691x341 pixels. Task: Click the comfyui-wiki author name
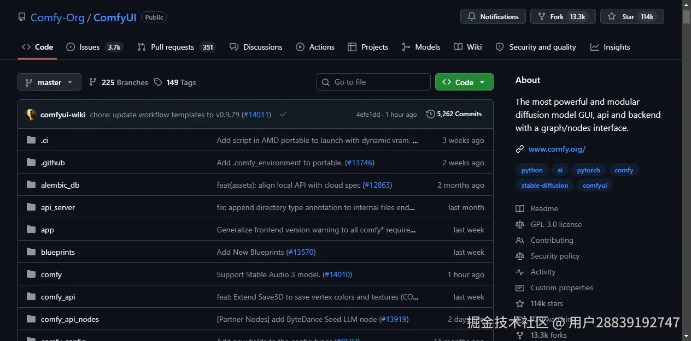[63, 115]
